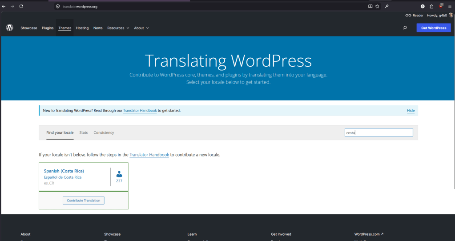Switch to the Stats tab
The width and height of the screenshot is (455, 241).
(84, 133)
